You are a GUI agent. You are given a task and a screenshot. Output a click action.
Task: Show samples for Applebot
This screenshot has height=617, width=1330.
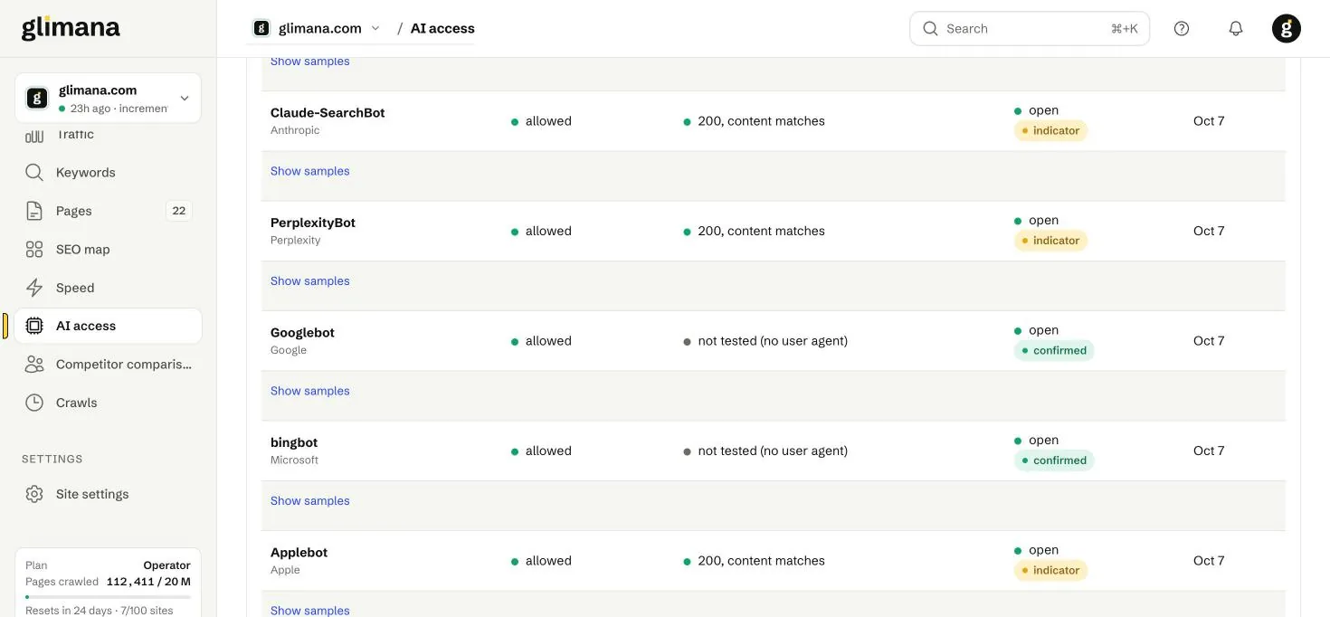[x=310, y=610]
